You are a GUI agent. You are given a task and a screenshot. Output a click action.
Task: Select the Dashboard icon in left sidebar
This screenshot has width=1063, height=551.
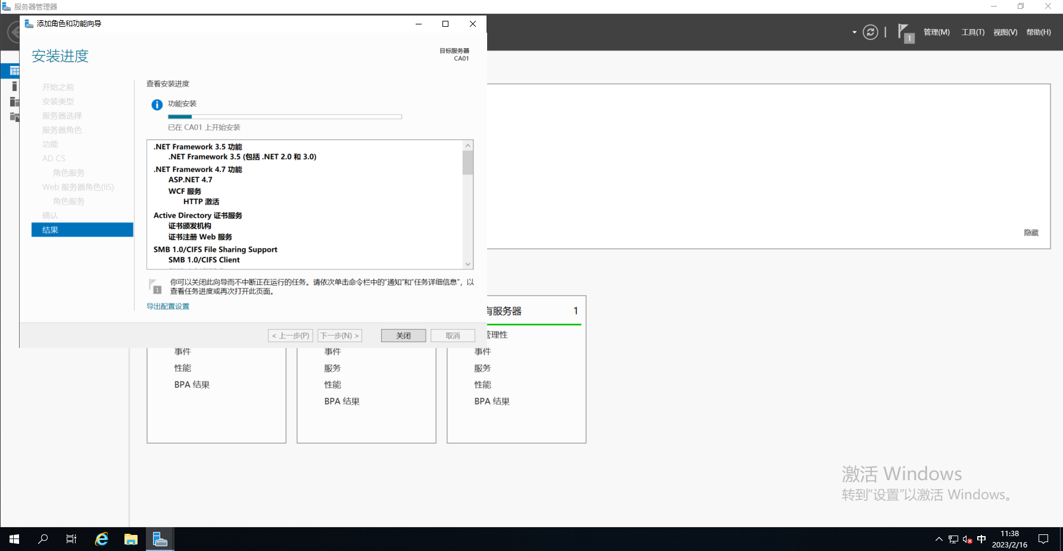pyautogui.click(x=14, y=71)
